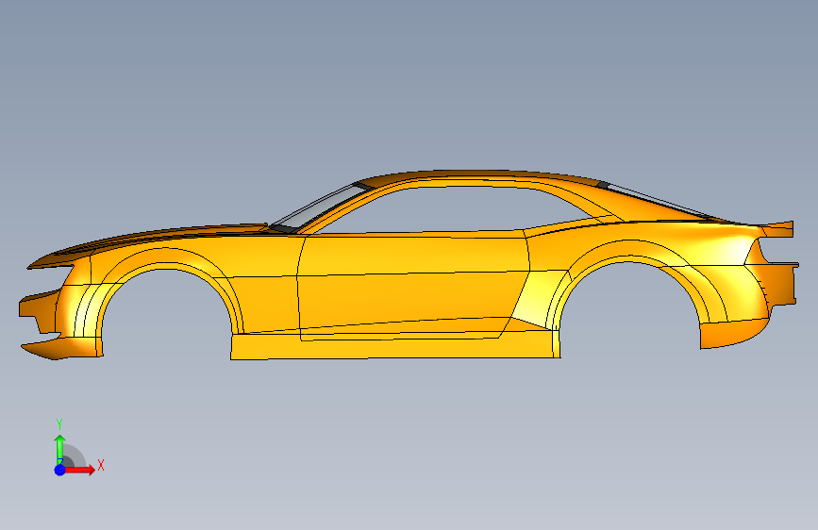Click the green Y axis arrow on triad

59,448
